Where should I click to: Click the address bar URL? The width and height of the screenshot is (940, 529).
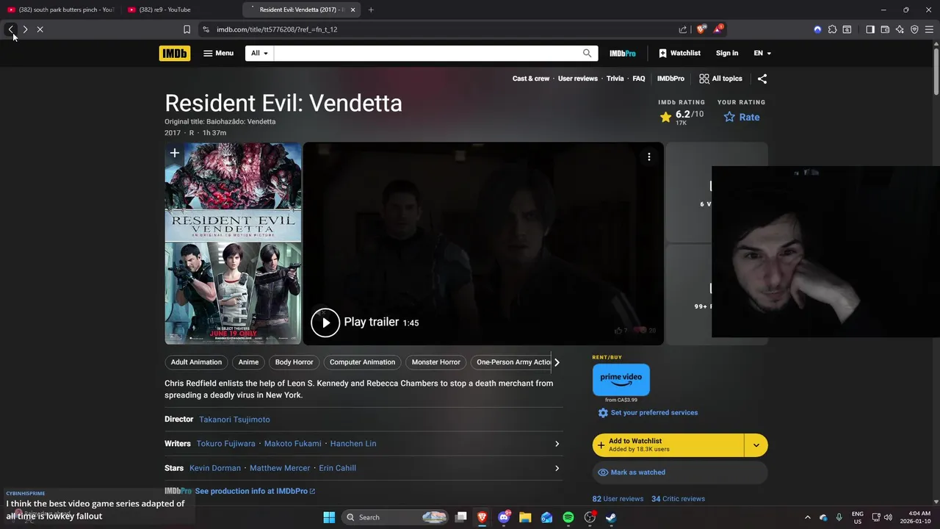pyautogui.click(x=277, y=29)
